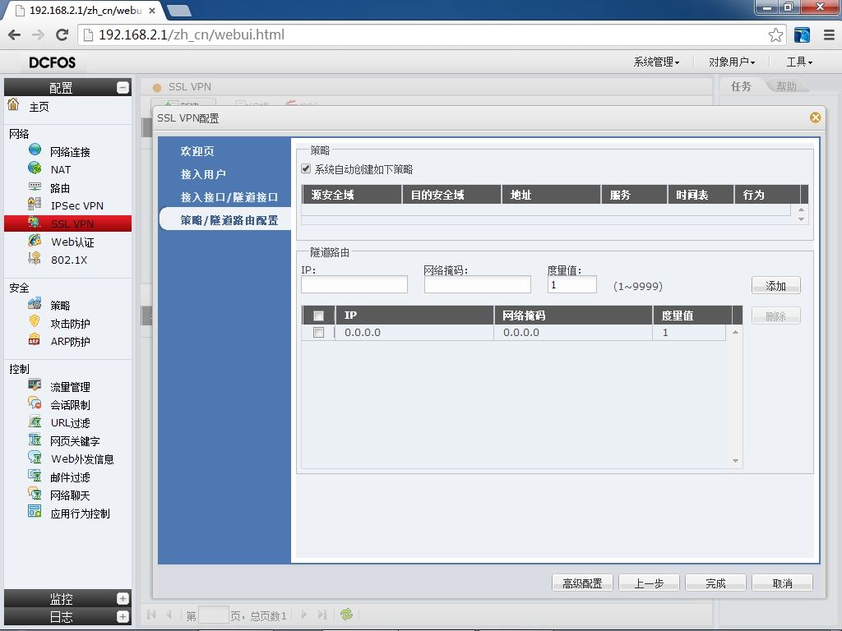The height and width of the screenshot is (631, 842).
Task: Click the 网络掩码 input field
Action: [x=478, y=284]
